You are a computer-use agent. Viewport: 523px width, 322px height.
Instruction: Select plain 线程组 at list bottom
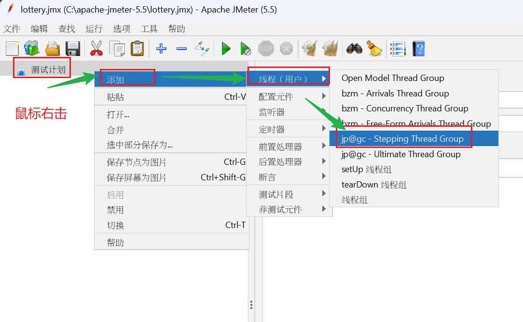coord(414,200)
